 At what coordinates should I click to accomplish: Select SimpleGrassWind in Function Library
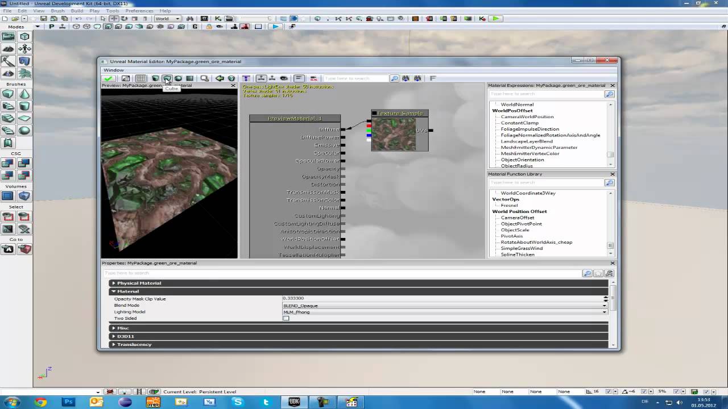tap(522, 248)
